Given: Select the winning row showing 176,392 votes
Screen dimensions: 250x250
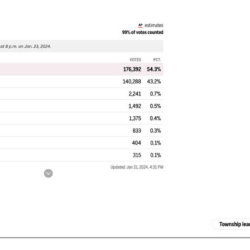Looking at the screenshot, I should point(81,69).
